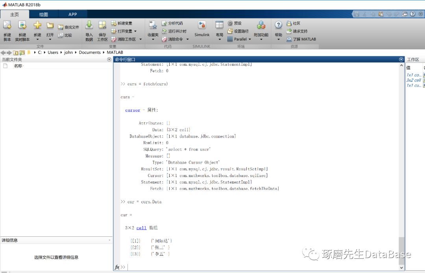Click Compare (比较)
The width and height of the screenshot is (425, 273).
click(x=65, y=35)
